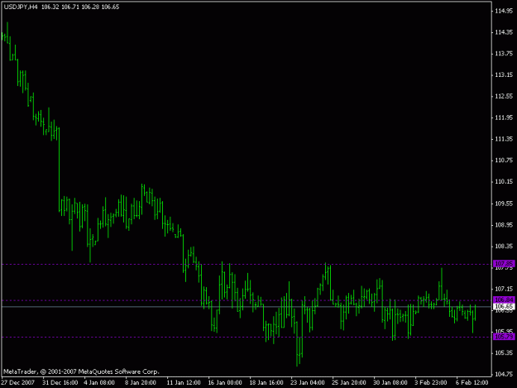Image resolution: width=517 pixels, height=388 pixels.
Task: Click the 112.55 price scale value
Action: coord(504,96)
